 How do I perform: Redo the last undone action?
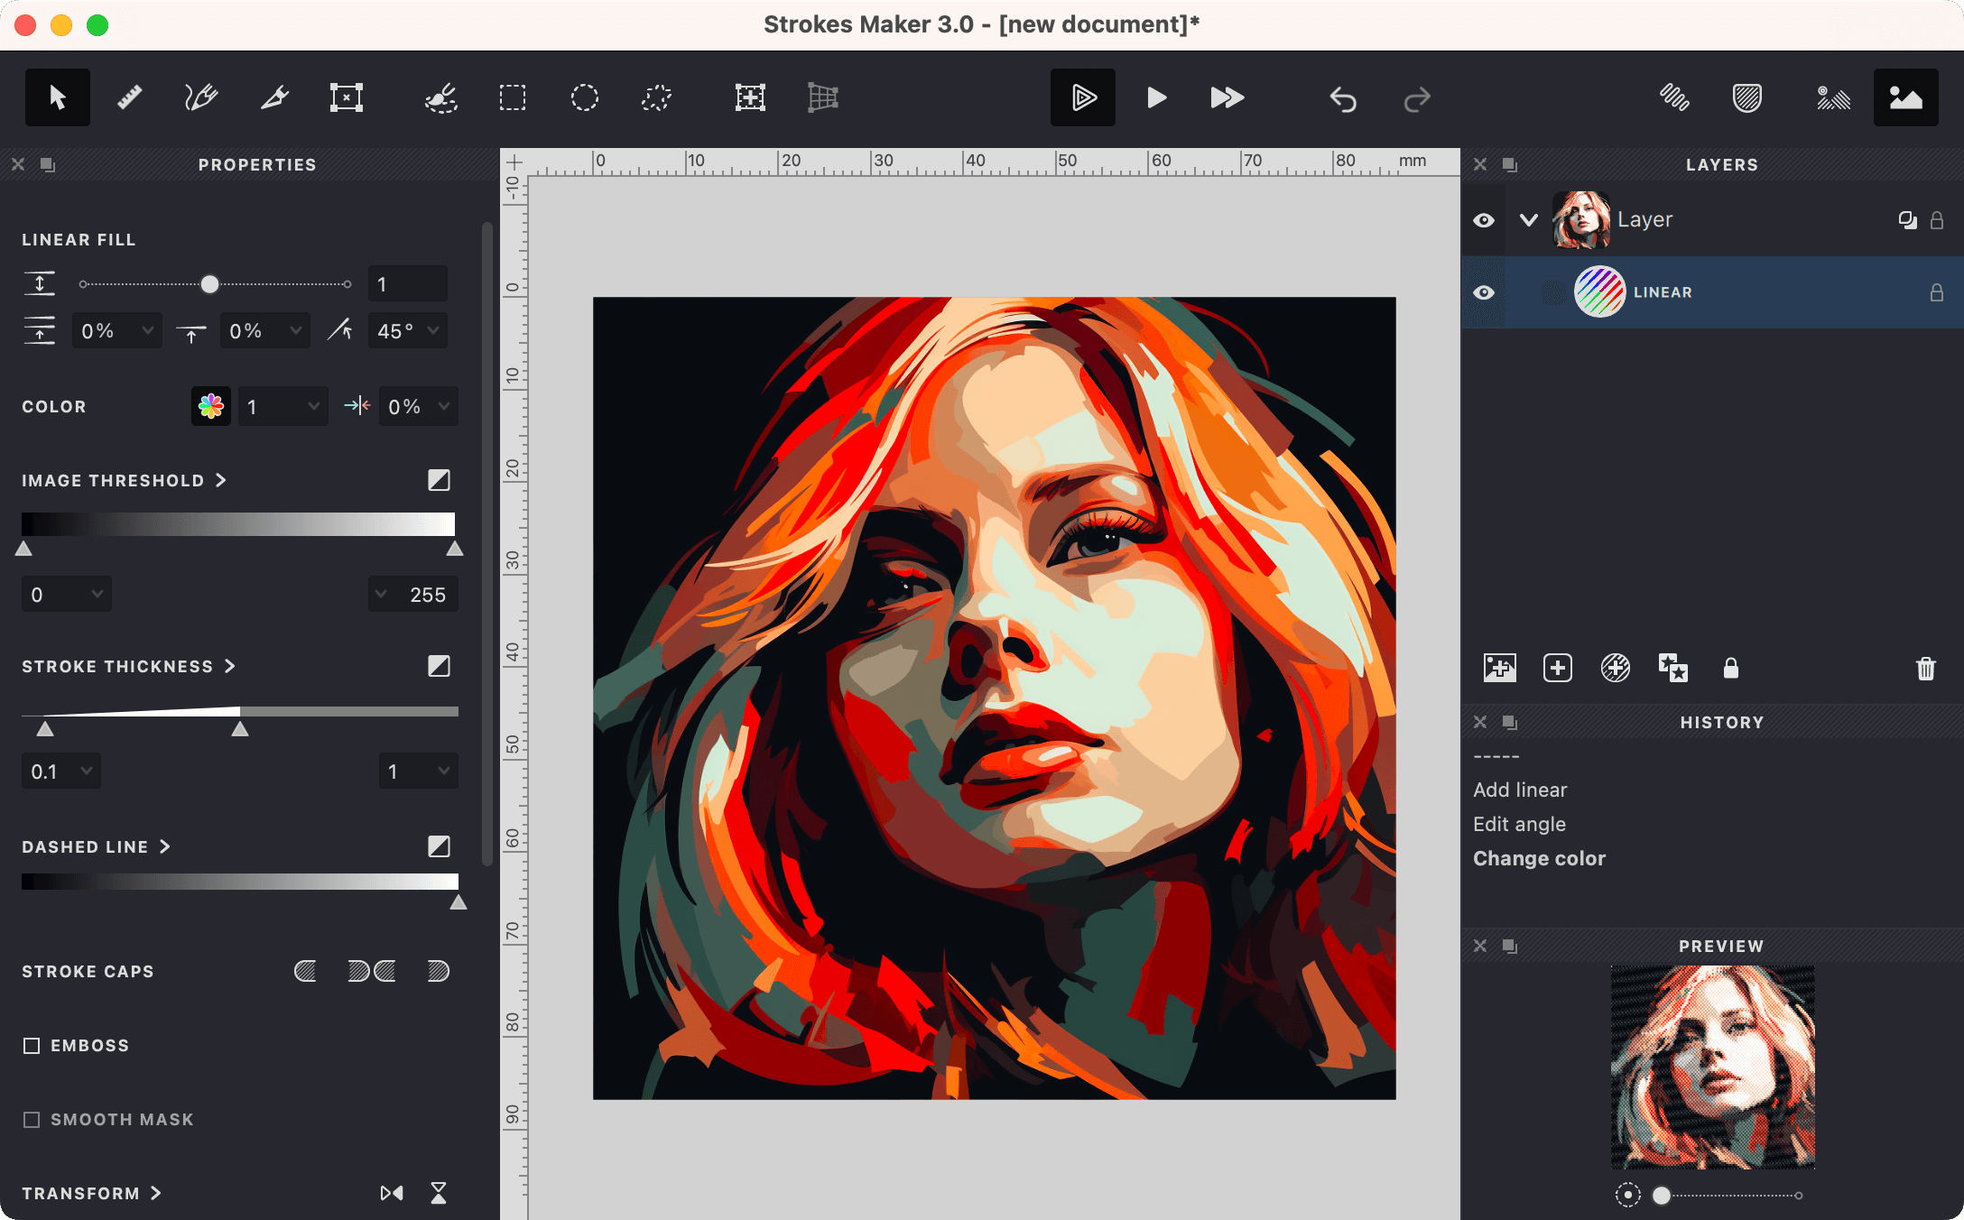pyautogui.click(x=1417, y=98)
